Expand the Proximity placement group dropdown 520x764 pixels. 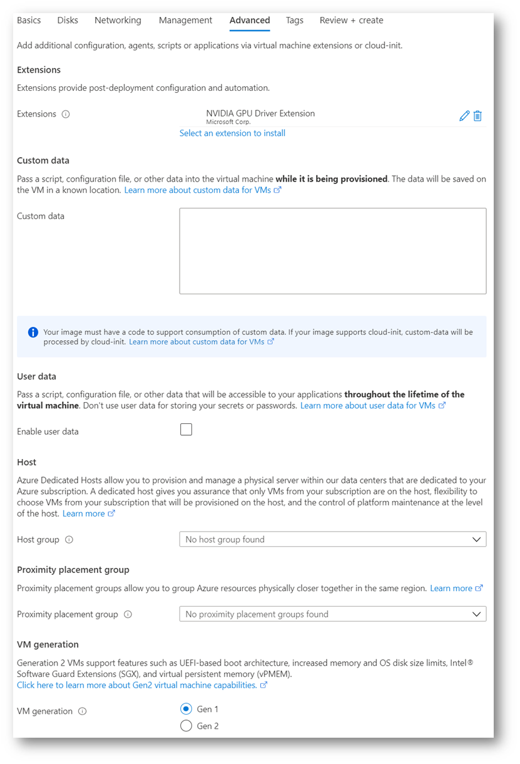tap(332, 614)
